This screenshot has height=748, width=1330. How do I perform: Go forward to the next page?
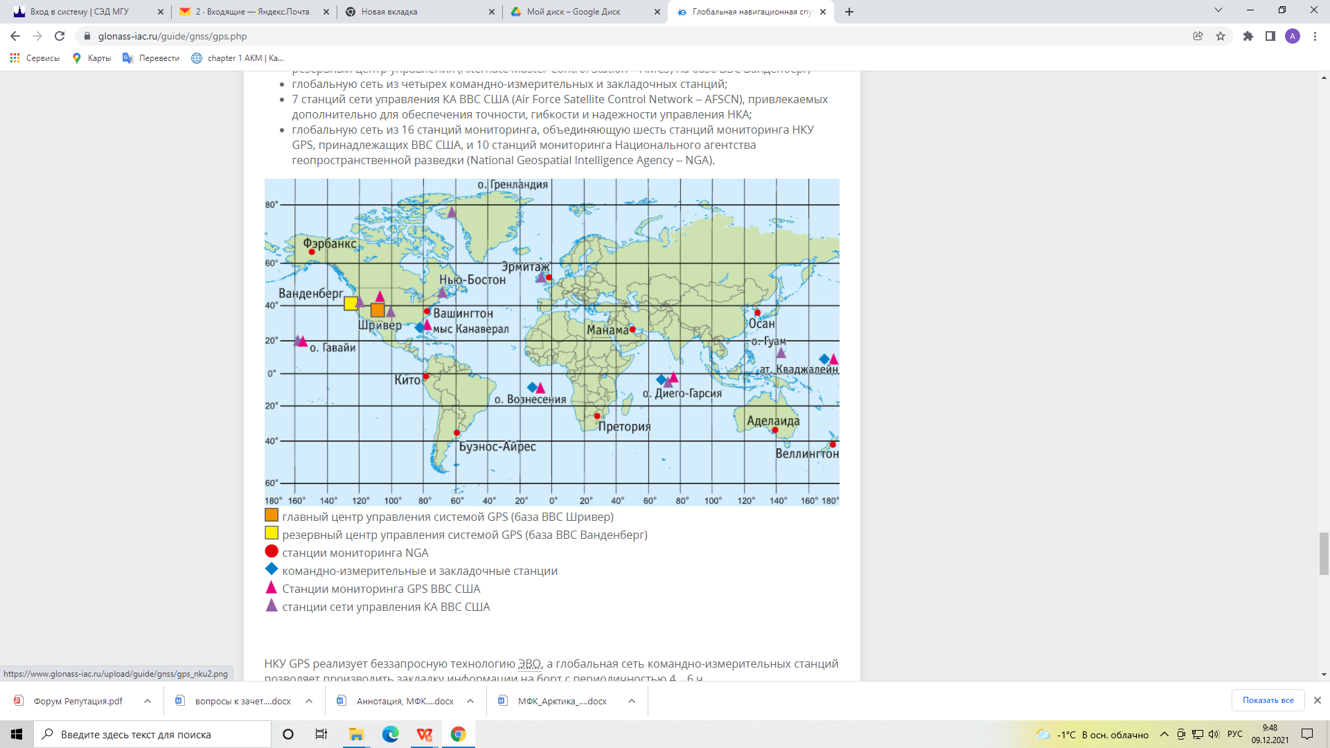37,36
